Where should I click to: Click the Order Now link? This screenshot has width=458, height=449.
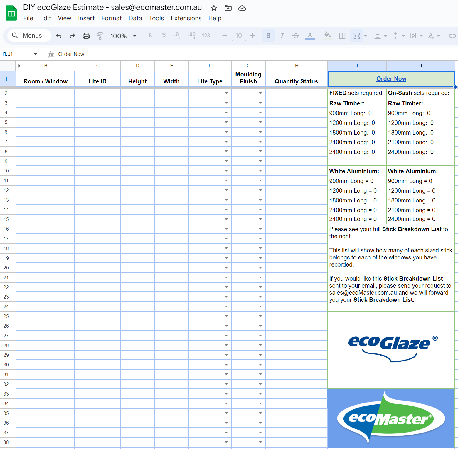[x=391, y=79]
